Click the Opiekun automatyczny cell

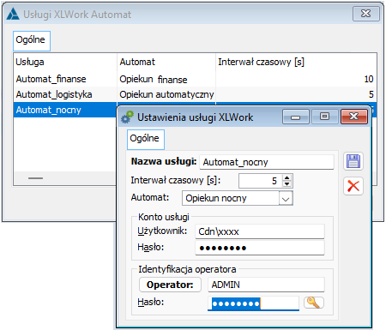166,94
